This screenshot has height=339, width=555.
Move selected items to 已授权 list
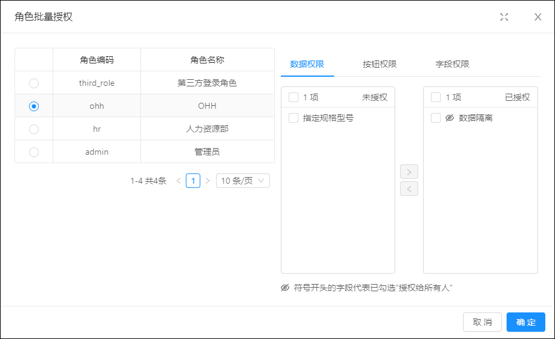(409, 172)
